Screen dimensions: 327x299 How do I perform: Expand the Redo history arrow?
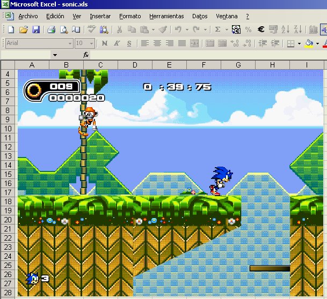tap(205, 30)
